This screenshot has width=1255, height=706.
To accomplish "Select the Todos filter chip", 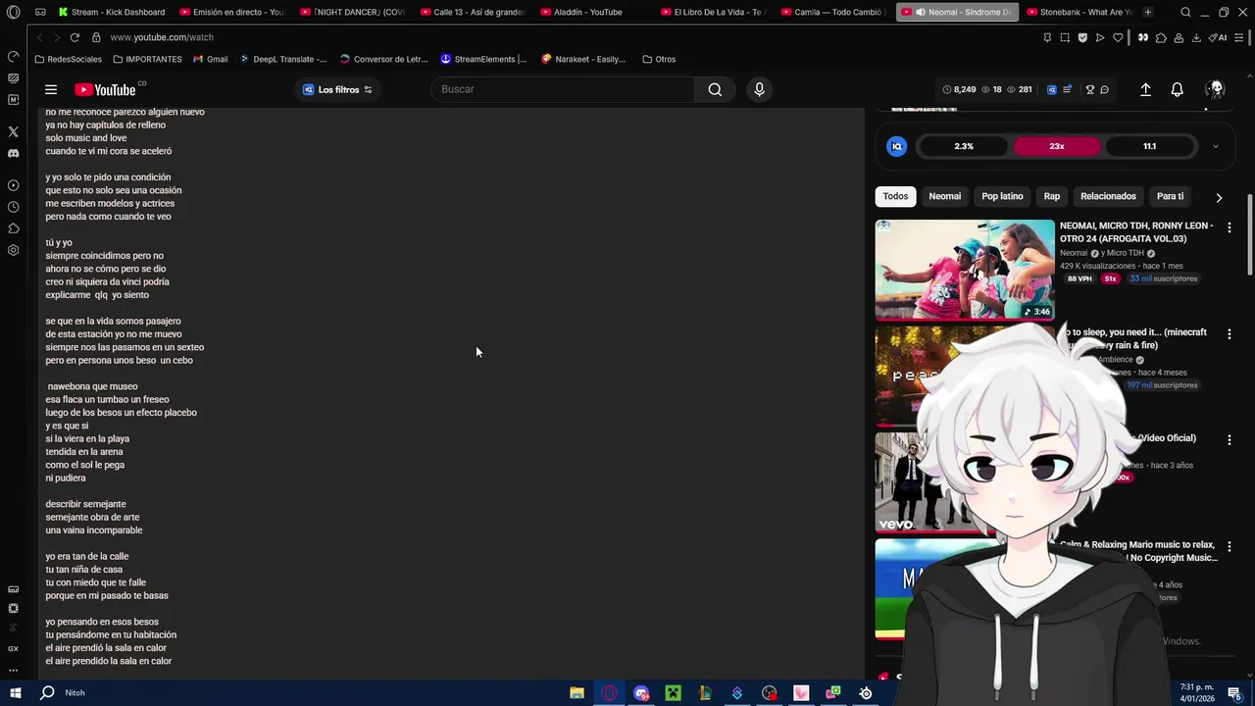I will tap(895, 196).
